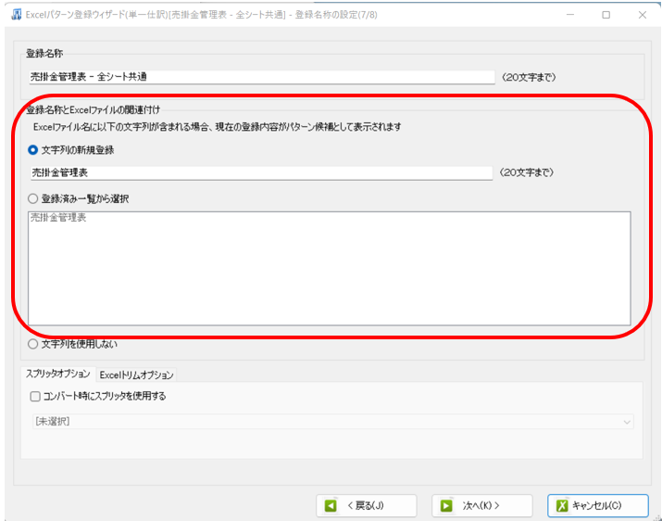
Task: Open the [未選択] splitter dropdown
Action: [x=332, y=422]
